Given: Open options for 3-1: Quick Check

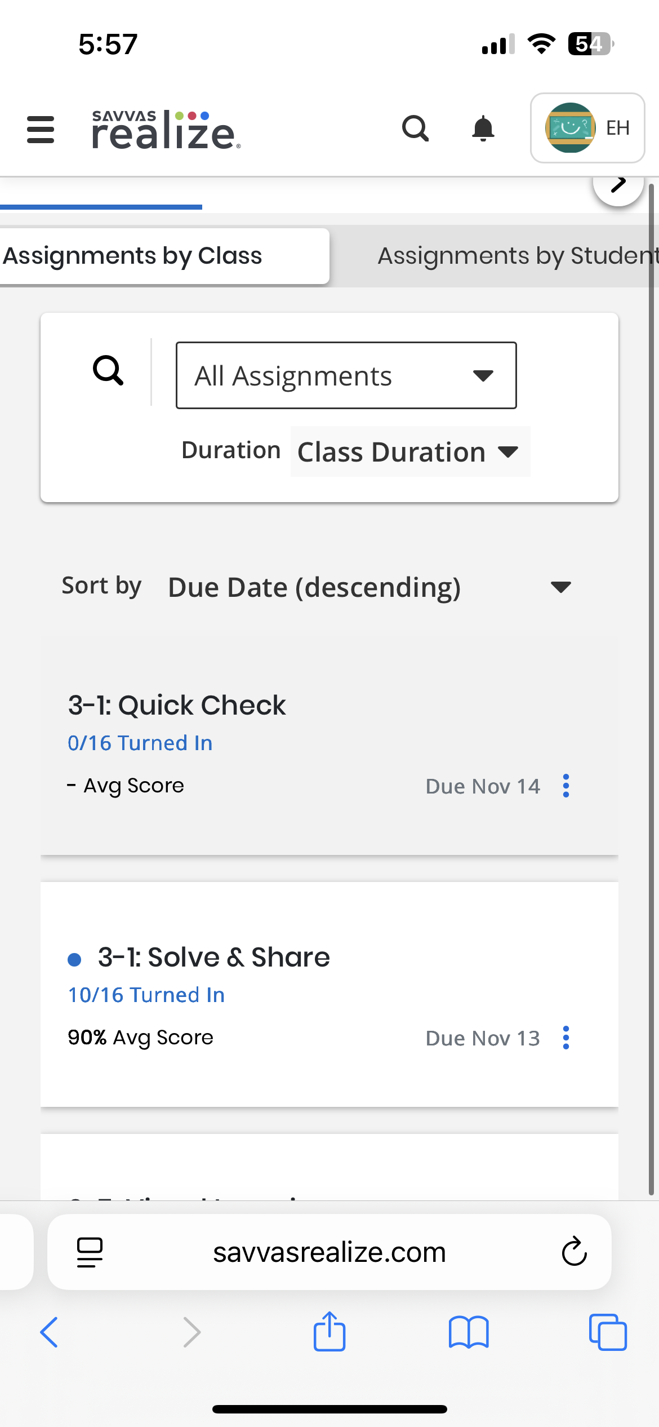Looking at the screenshot, I should (x=566, y=786).
